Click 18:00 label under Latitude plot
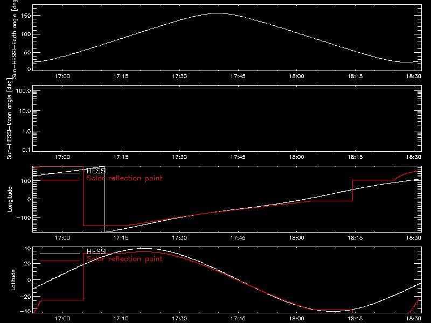The height and width of the screenshot is (323, 431). click(297, 318)
